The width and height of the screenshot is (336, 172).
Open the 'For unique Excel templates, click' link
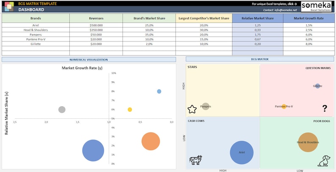274,4
